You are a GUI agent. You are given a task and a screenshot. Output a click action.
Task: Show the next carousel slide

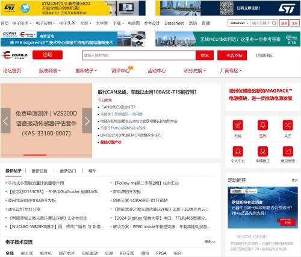point(87,121)
